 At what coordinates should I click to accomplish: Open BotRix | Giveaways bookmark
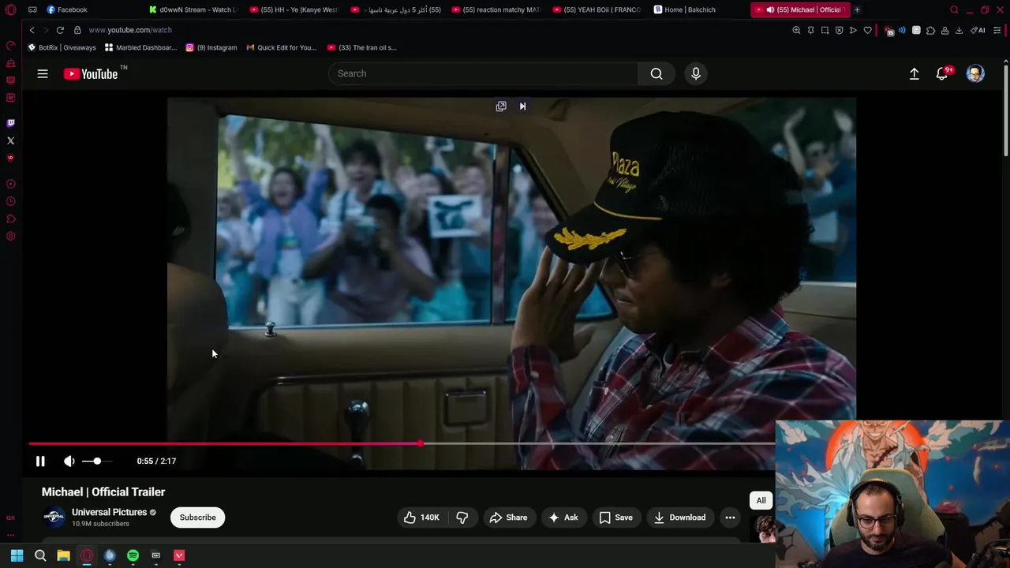62,47
